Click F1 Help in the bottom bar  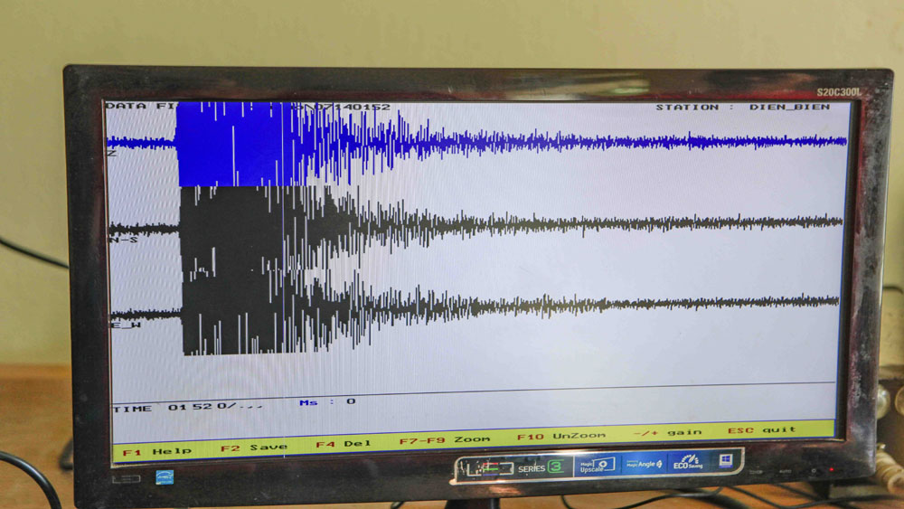156,451
